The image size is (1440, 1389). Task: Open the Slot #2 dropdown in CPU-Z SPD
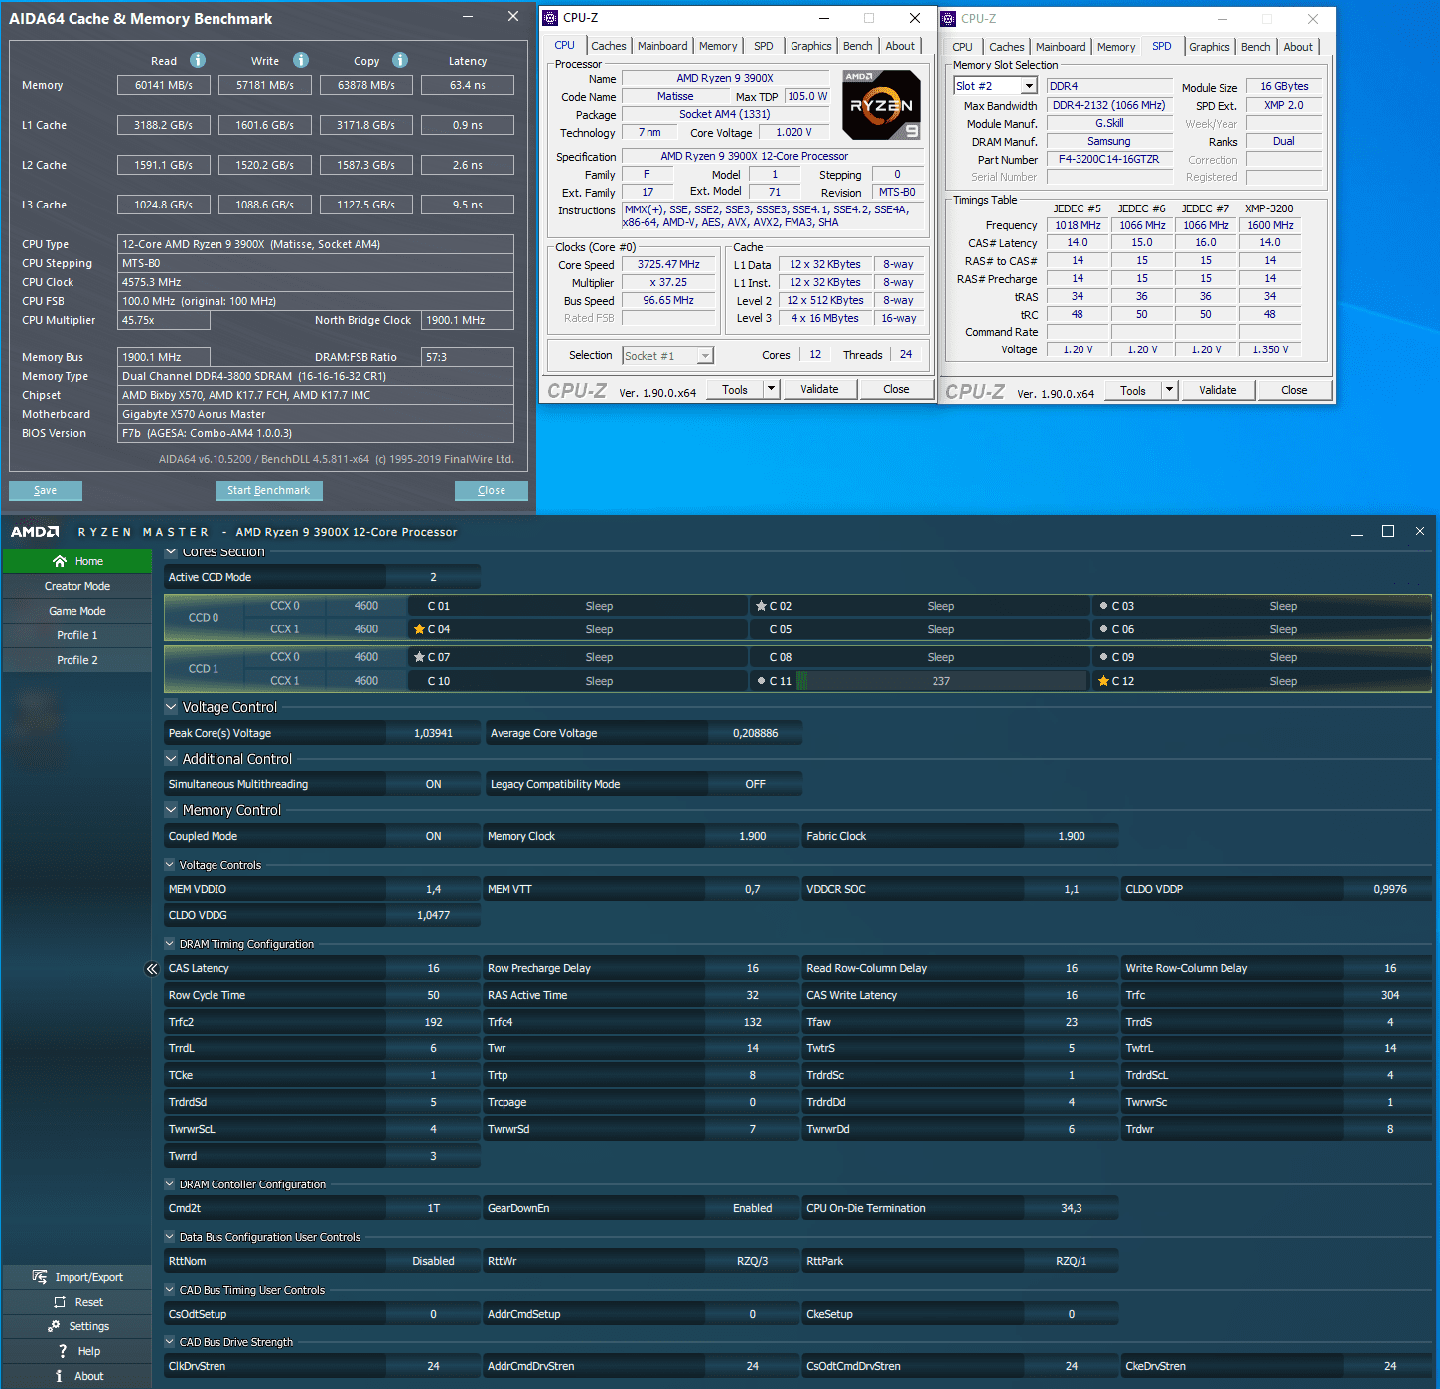click(x=1029, y=86)
